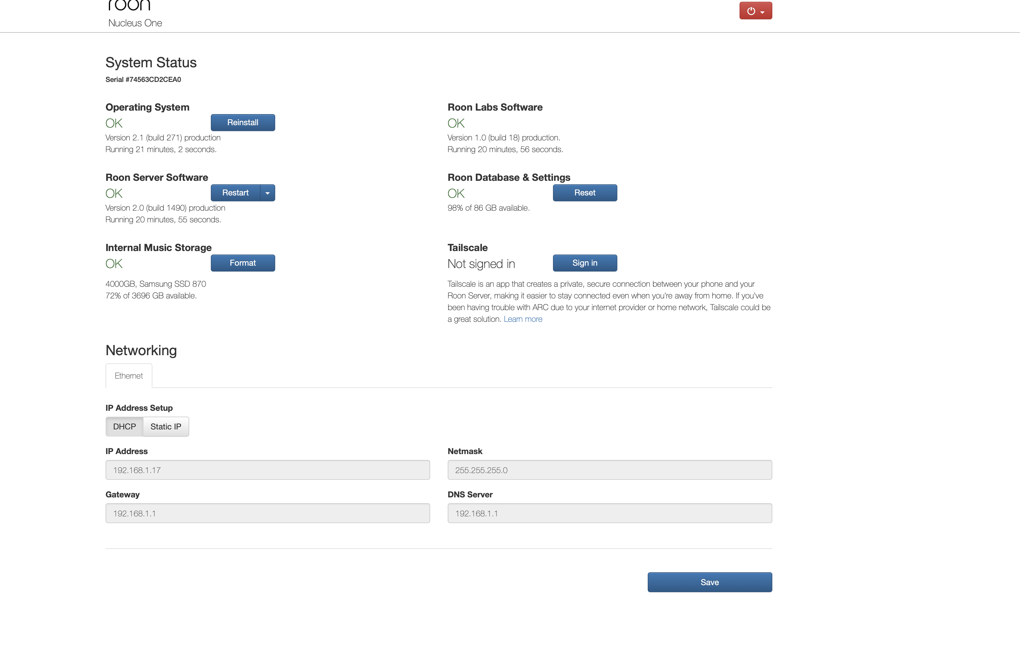Format the Internal Music Storage
Screen dimensions: 1020x646
(x=243, y=263)
